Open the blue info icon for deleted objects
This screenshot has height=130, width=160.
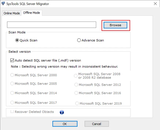pos(62,112)
